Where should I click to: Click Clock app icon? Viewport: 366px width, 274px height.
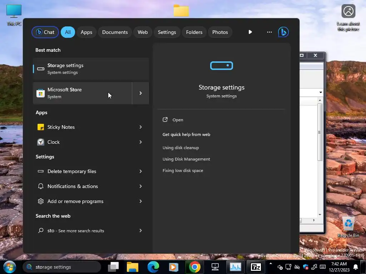[41, 142]
